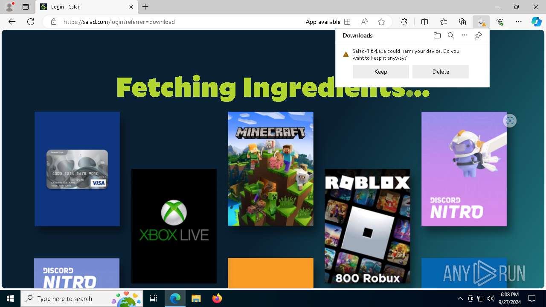Reload the Salad login page
This screenshot has height=307, width=546.
coord(31,22)
